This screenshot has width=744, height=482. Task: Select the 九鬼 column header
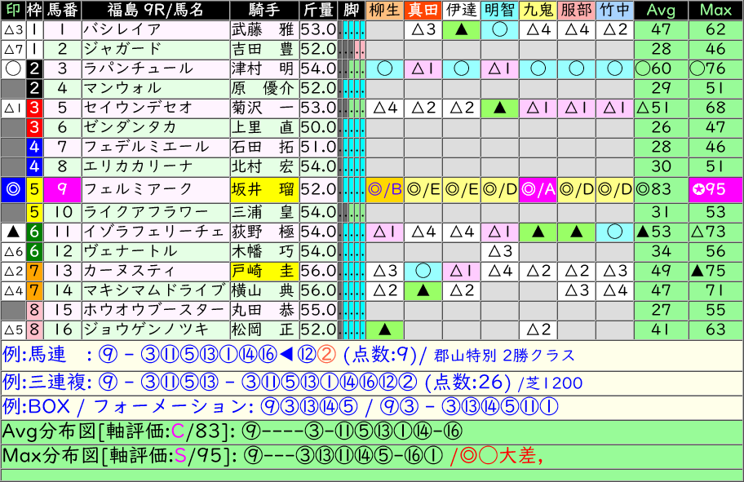click(538, 10)
